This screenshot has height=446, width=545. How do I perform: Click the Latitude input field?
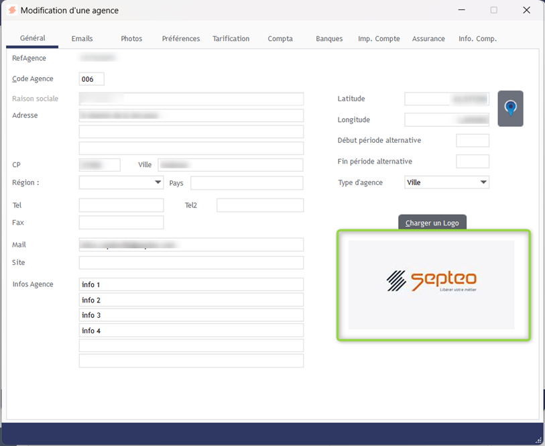446,99
